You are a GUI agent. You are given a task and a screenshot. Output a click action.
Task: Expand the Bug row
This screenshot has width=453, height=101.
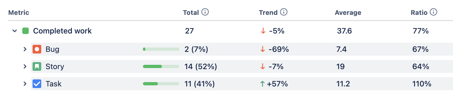coord(25,49)
